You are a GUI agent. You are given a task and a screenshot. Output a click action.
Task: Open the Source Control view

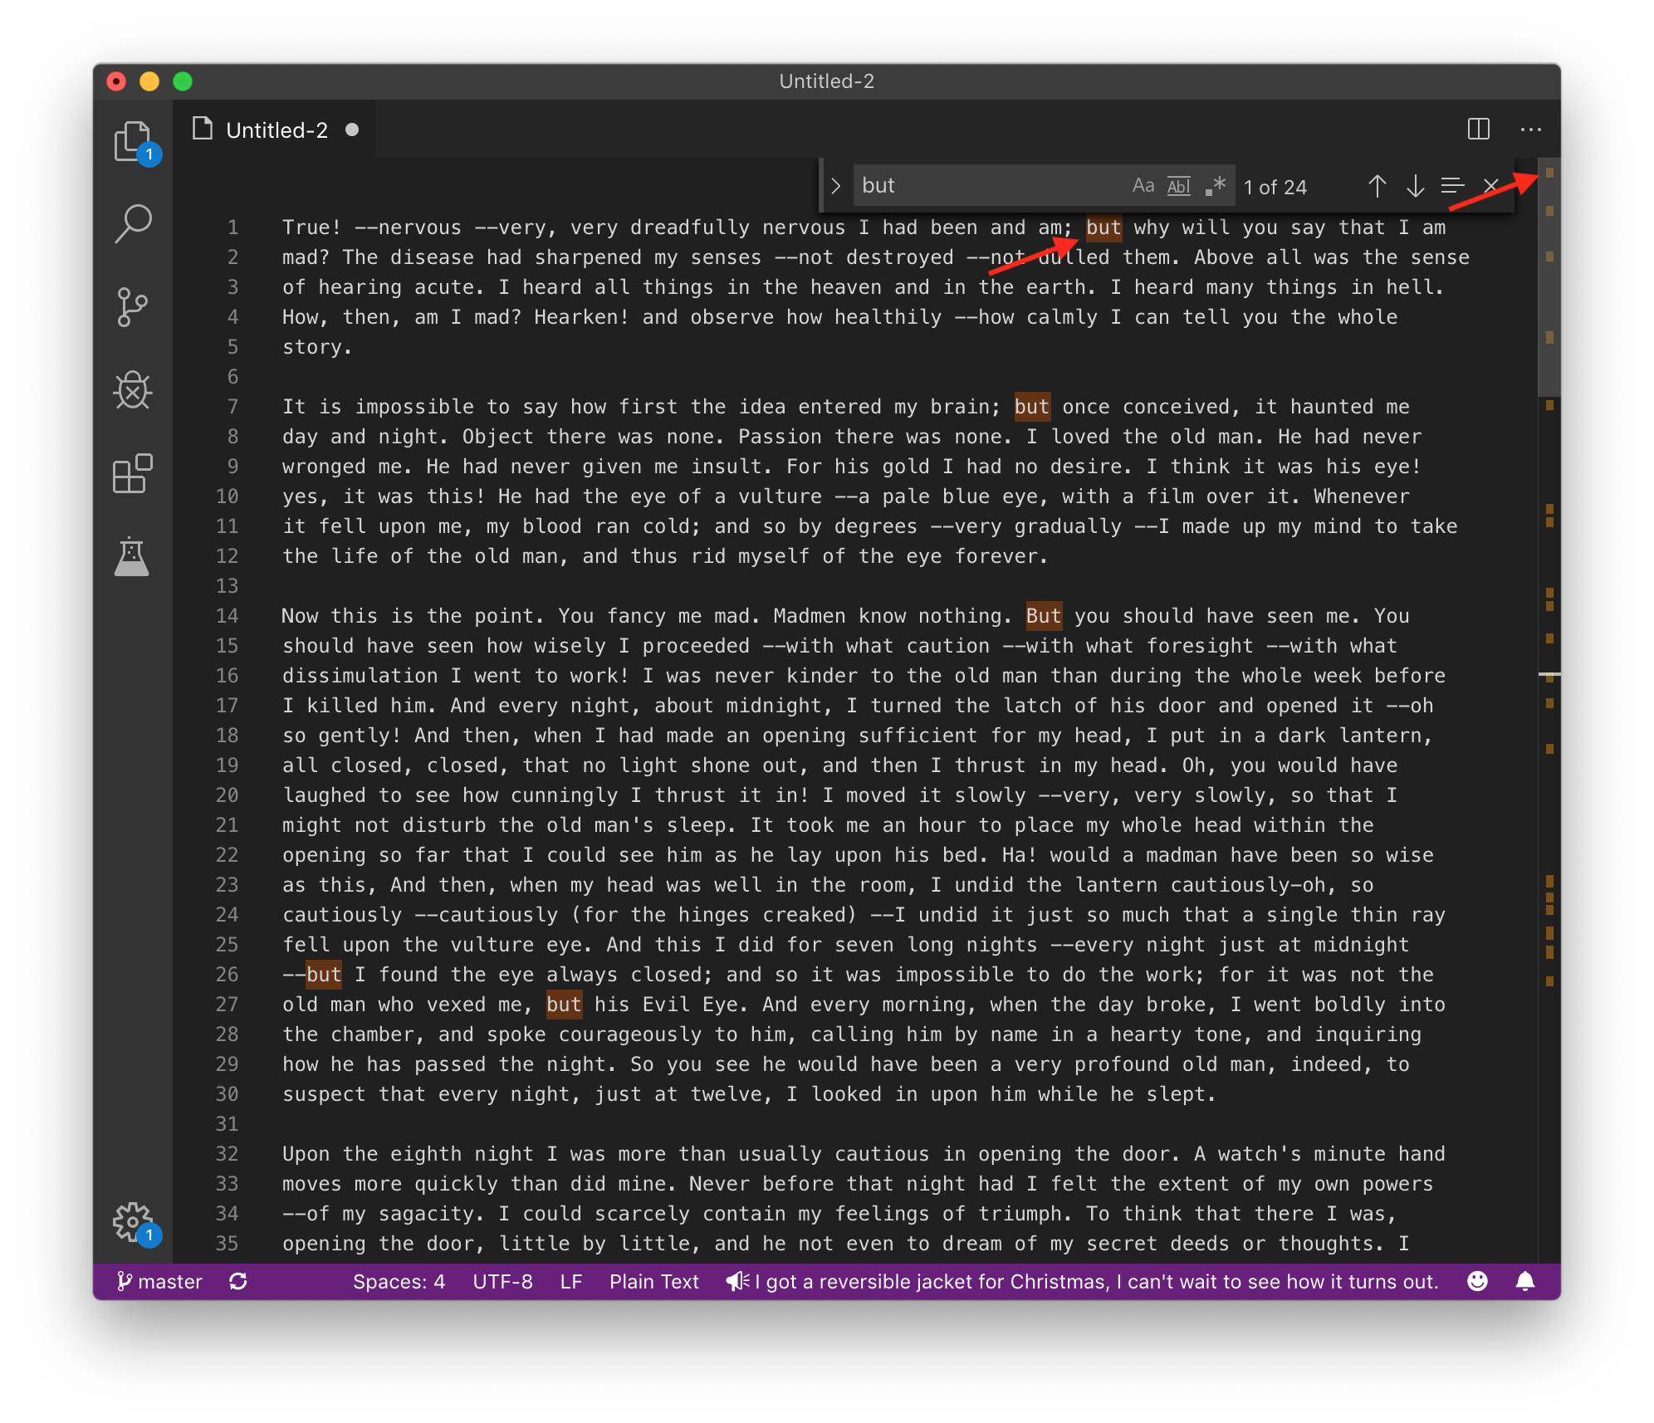[x=133, y=307]
